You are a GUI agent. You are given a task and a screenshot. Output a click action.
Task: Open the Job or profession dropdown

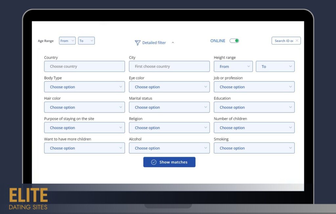(254, 87)
